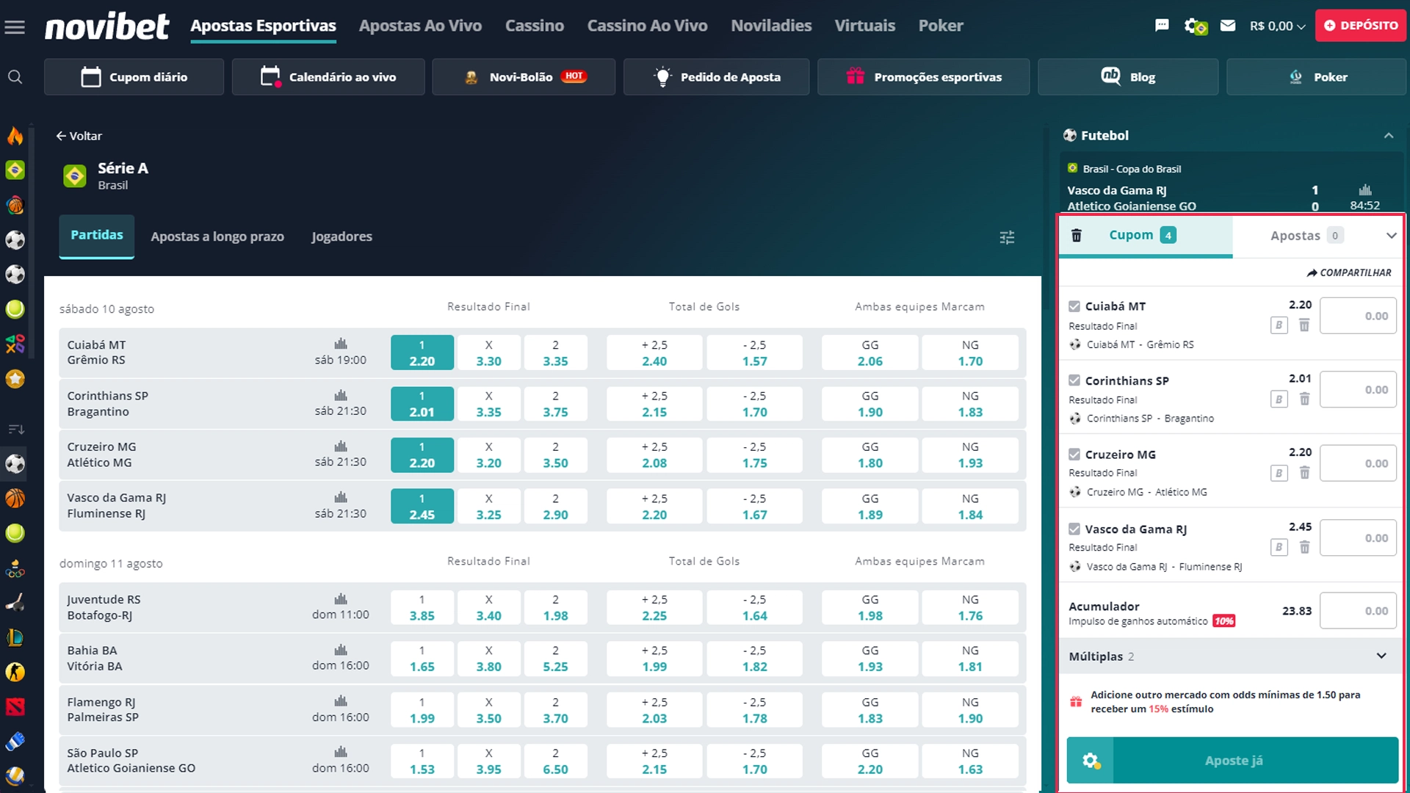This screenshot has height=793, width=1410.
Task: Deselect Cuiabá MT home win 2.20 odds
Action: pyautogui.click(x=422, y=353)
